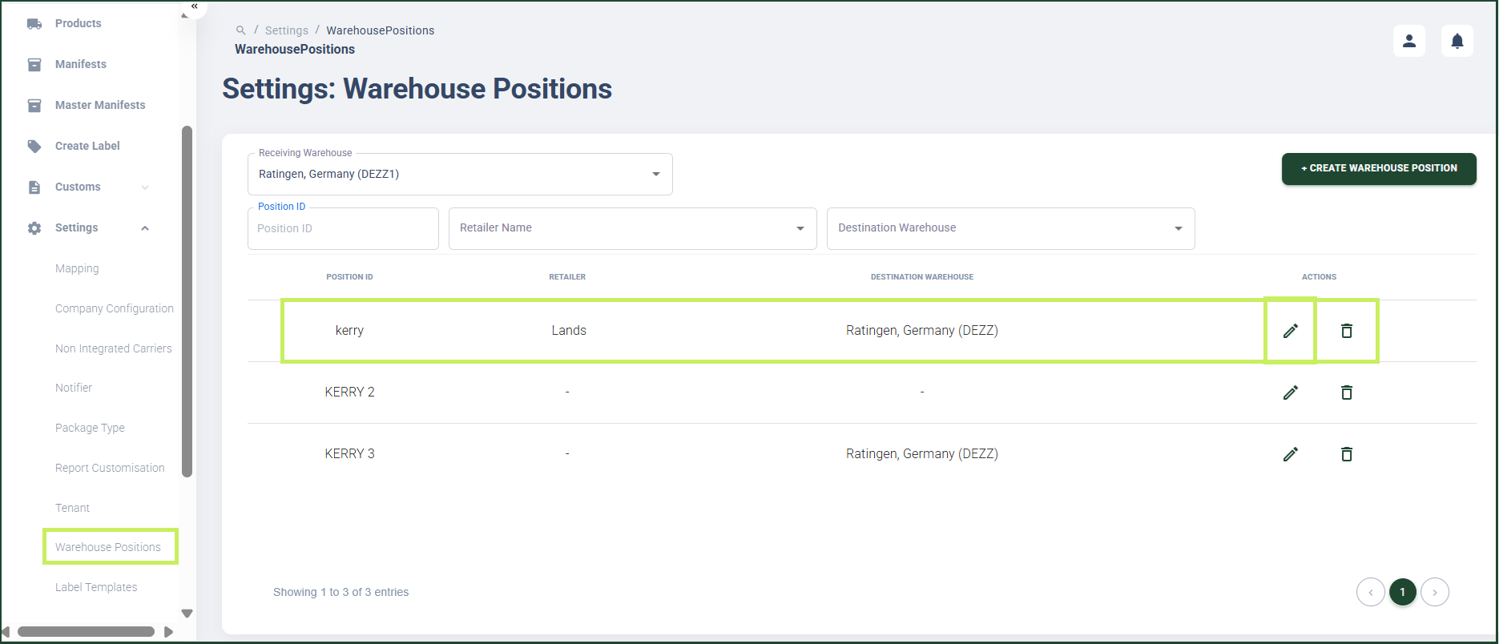Edit the KERRY 2 position

pyautogui.click(x=1291, y=392)
